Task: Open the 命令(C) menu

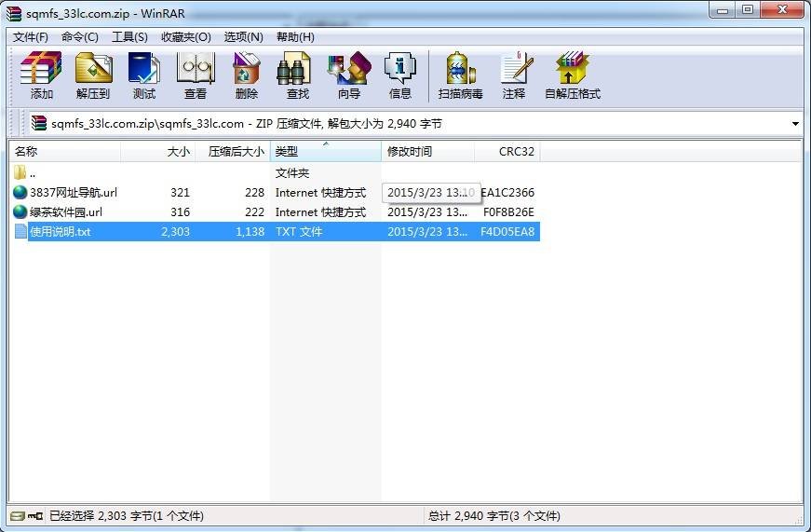Action: click(x=80, y=36)
